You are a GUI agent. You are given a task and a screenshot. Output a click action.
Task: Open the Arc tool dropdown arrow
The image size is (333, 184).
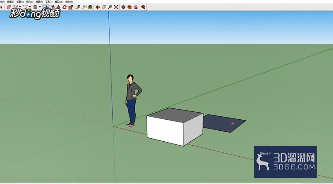30,7
